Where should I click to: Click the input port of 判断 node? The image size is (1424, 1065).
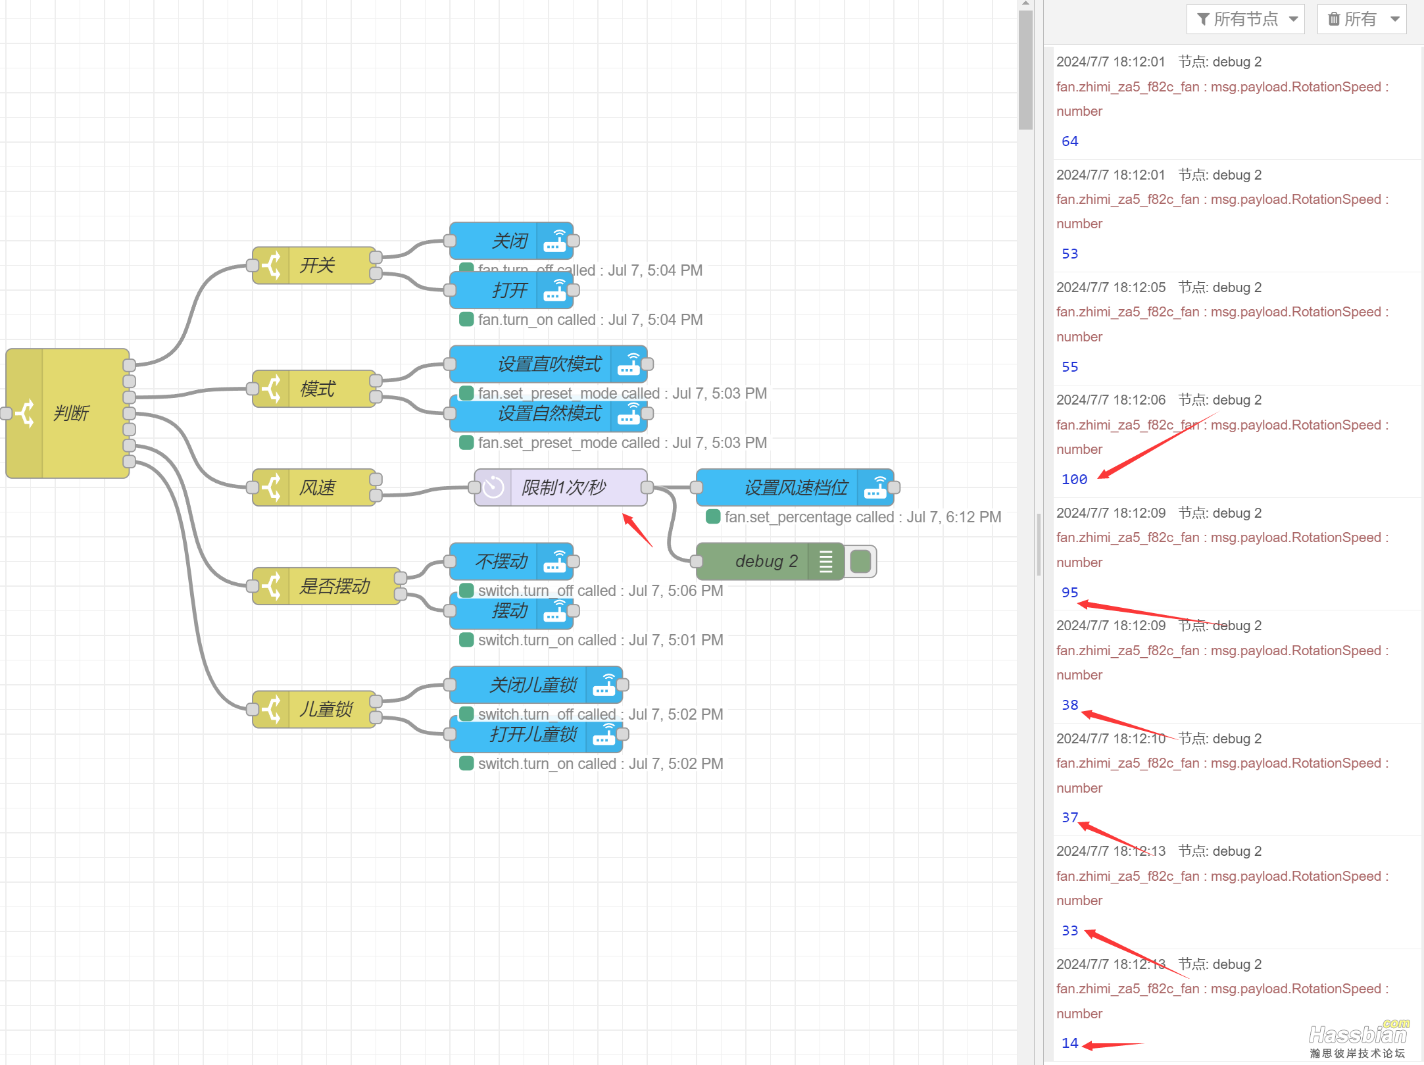click(x=6, y=414)
